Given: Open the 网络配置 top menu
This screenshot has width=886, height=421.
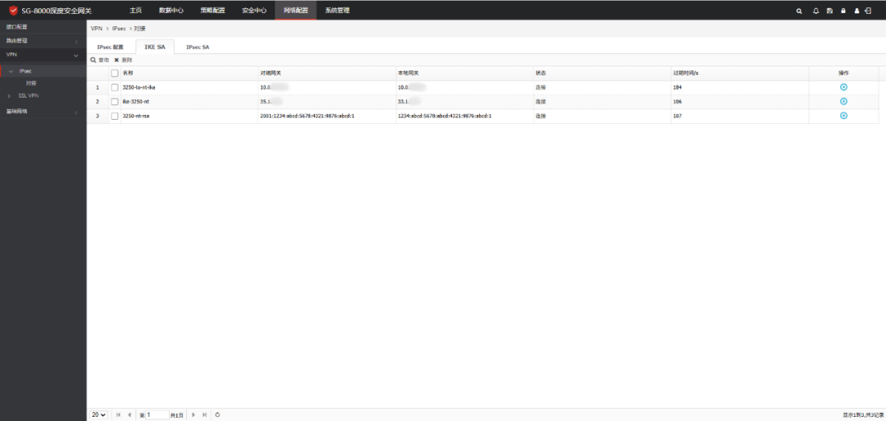Looking at the screenshot, I should (295, 10).
